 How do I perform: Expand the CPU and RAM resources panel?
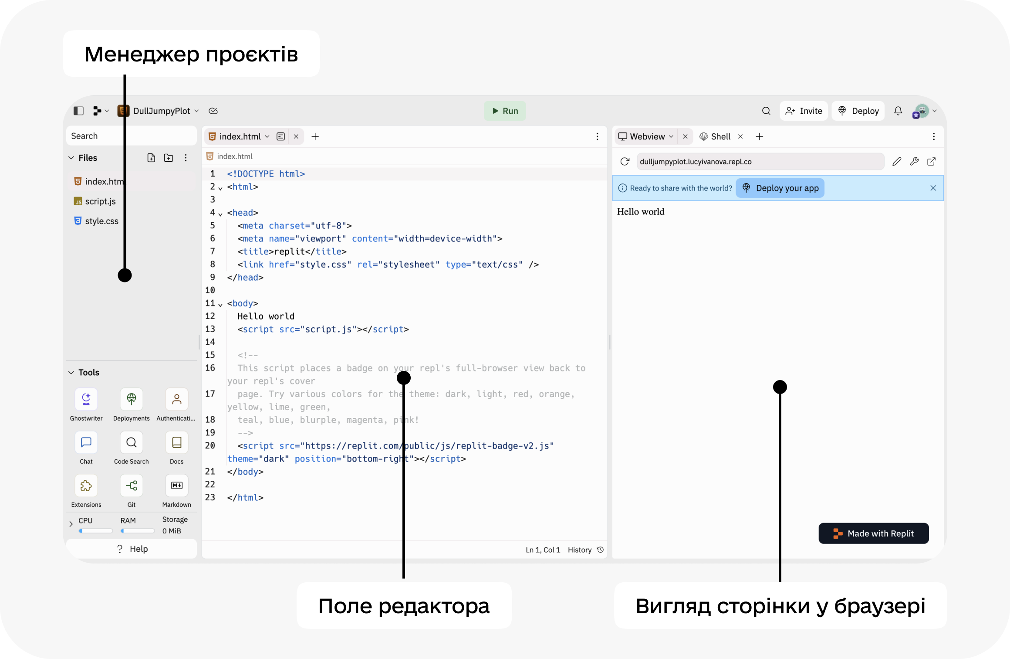pos(71,524)
